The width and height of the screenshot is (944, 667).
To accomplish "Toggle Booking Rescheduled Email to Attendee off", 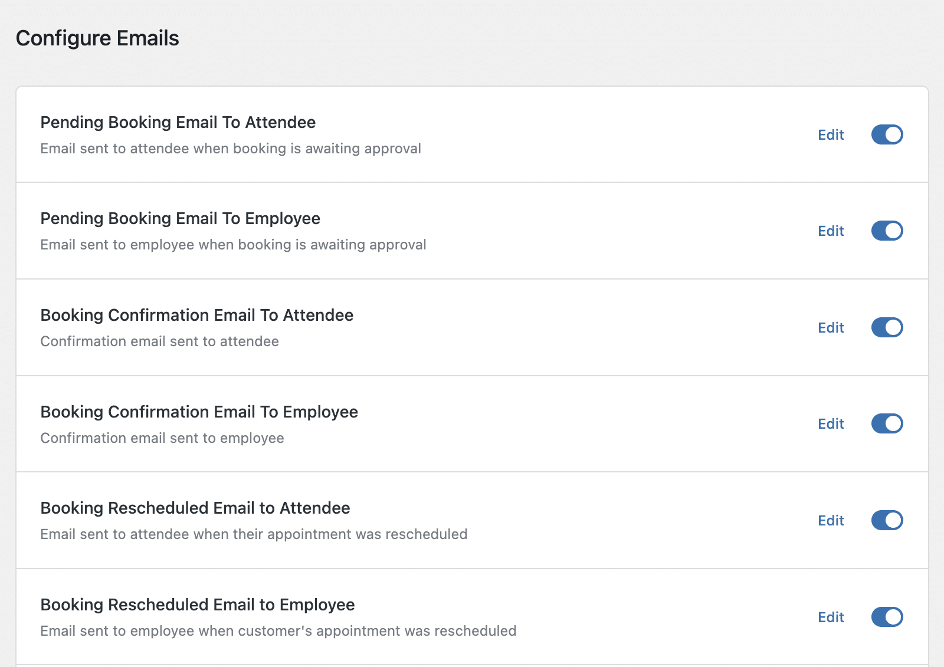I will point(887,520).
